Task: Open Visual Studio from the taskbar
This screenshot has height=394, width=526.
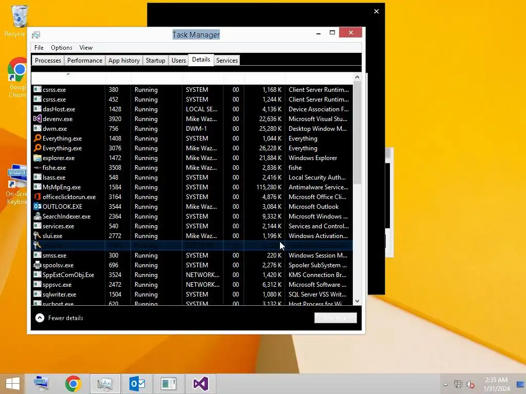Action: [201, 384]
